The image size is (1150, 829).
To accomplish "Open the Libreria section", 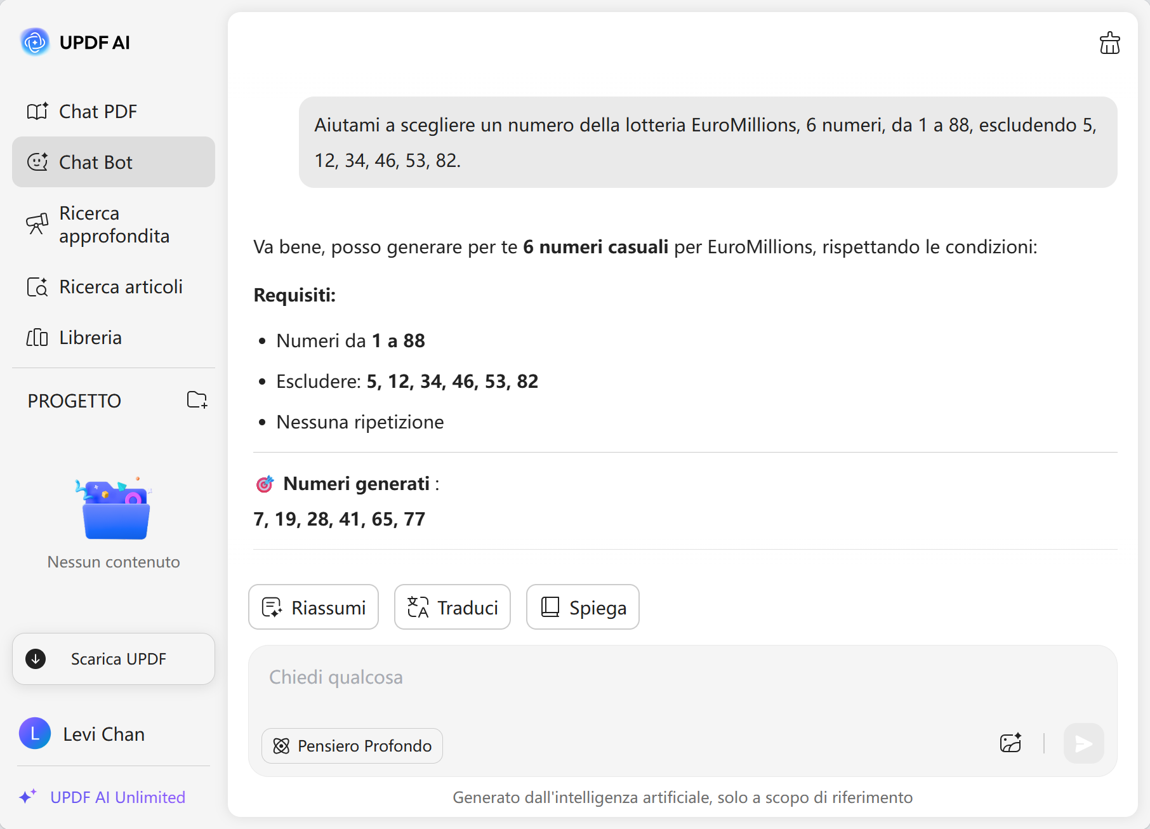I will [x=90, y=338].
